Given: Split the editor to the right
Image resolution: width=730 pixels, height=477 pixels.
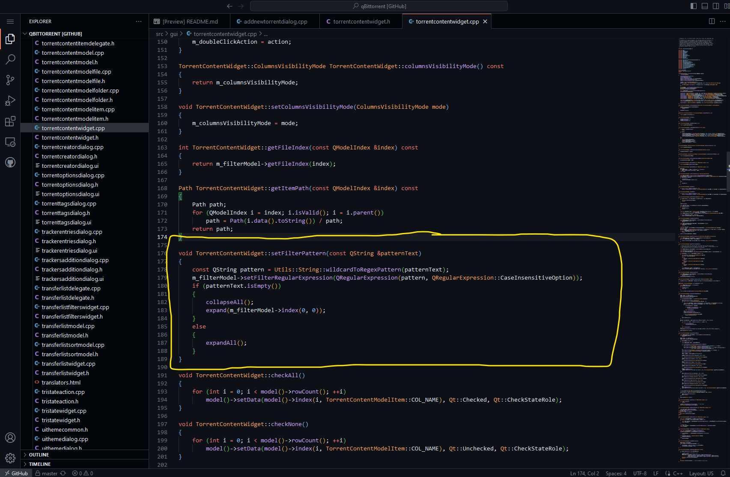Looking at the screenshot, I should [x=712, y=21].
